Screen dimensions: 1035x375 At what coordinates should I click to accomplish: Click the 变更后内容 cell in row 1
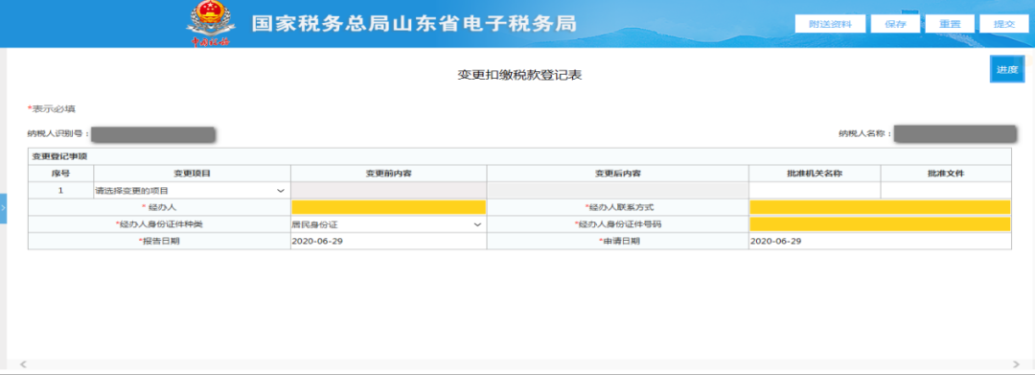(x=618, y=191)
